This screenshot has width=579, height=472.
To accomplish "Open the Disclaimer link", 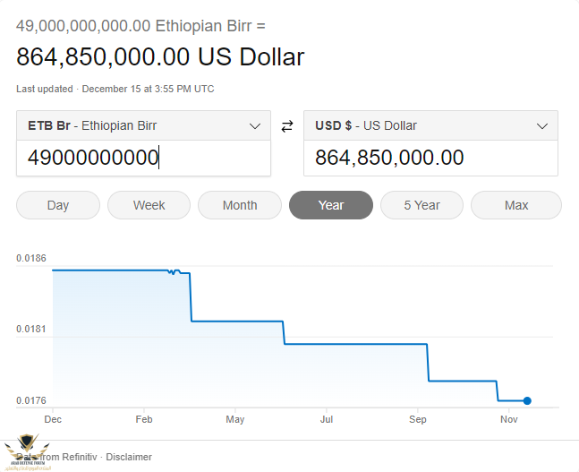I will pyautogui.click(x=129, y=457).
